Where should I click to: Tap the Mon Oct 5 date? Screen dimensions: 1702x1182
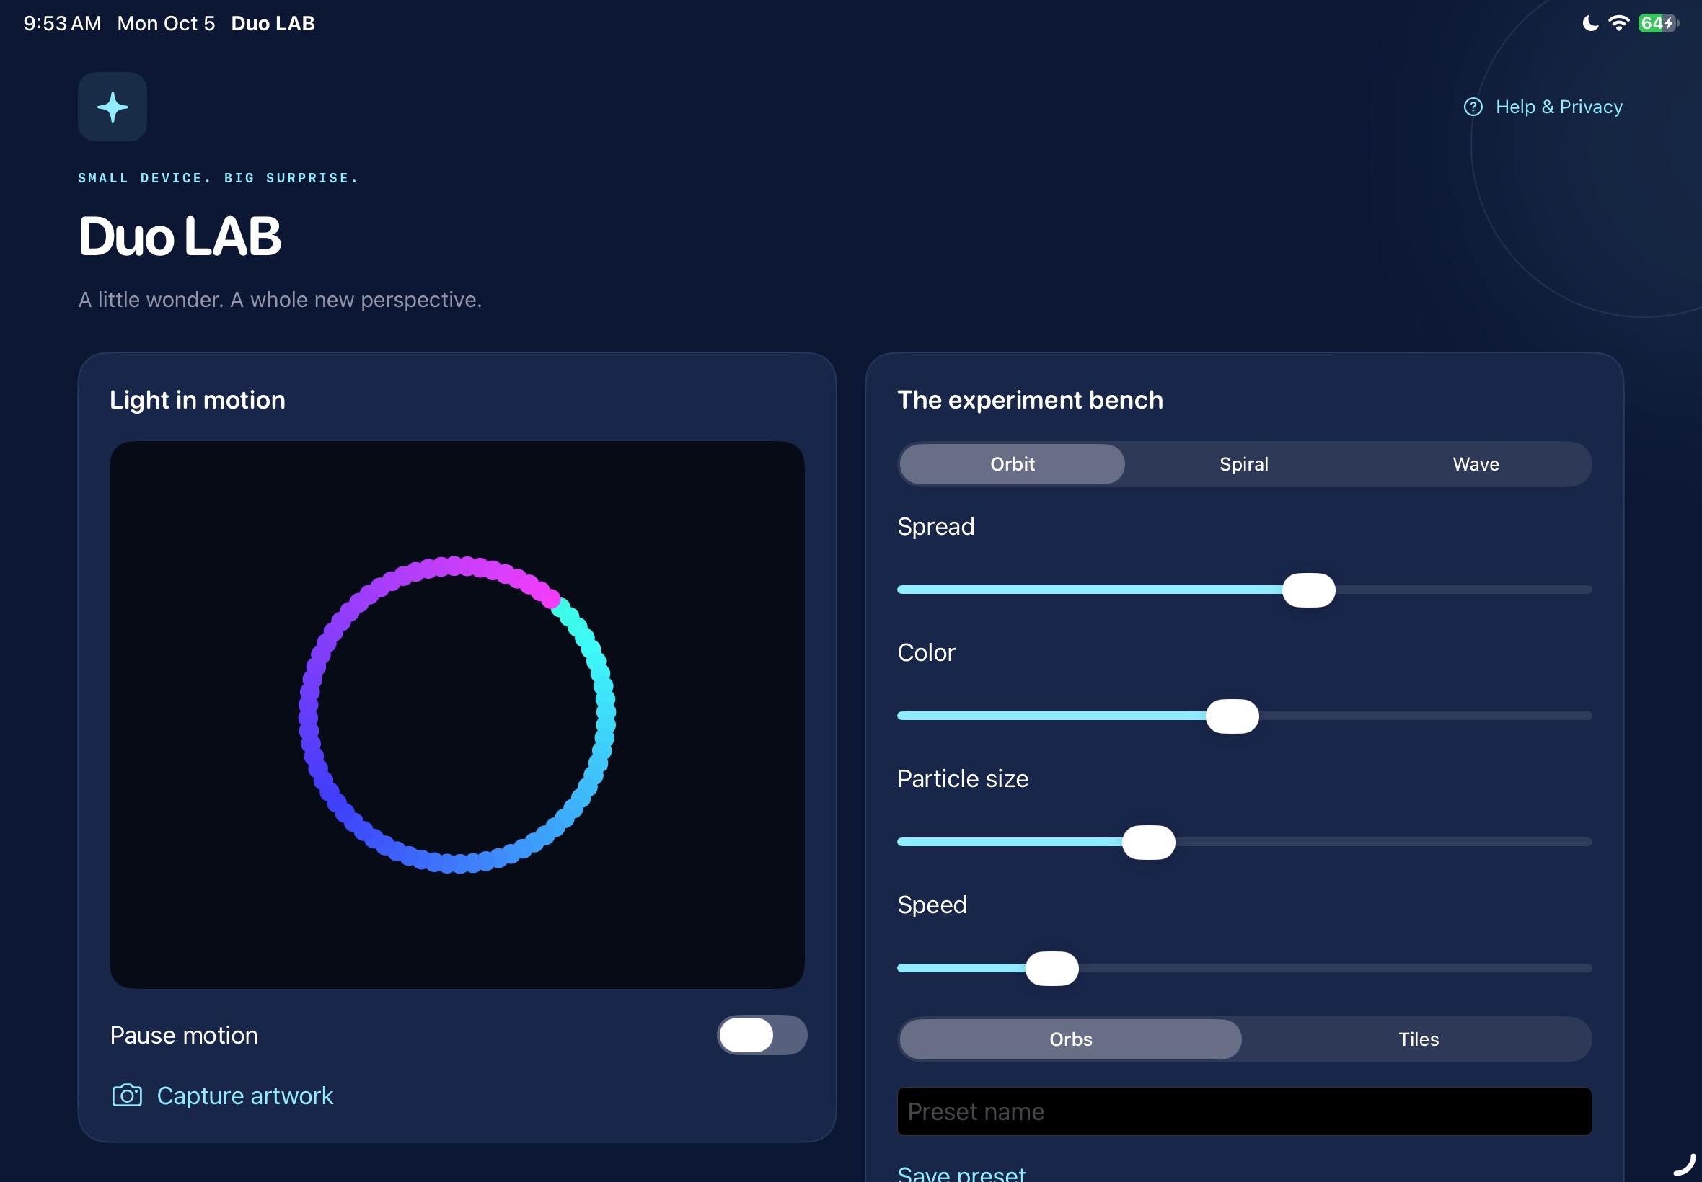coord(166,23)
